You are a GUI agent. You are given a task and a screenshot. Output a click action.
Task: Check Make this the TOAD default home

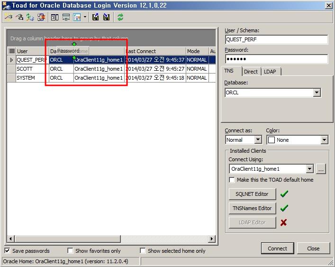coord(232,180)
